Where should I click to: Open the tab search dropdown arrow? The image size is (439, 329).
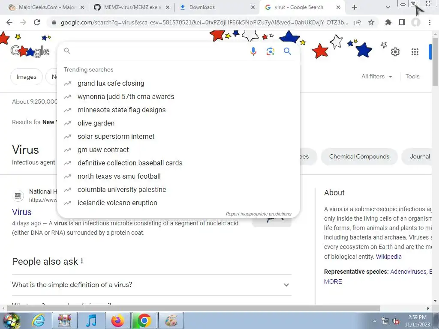click(388, 7)
